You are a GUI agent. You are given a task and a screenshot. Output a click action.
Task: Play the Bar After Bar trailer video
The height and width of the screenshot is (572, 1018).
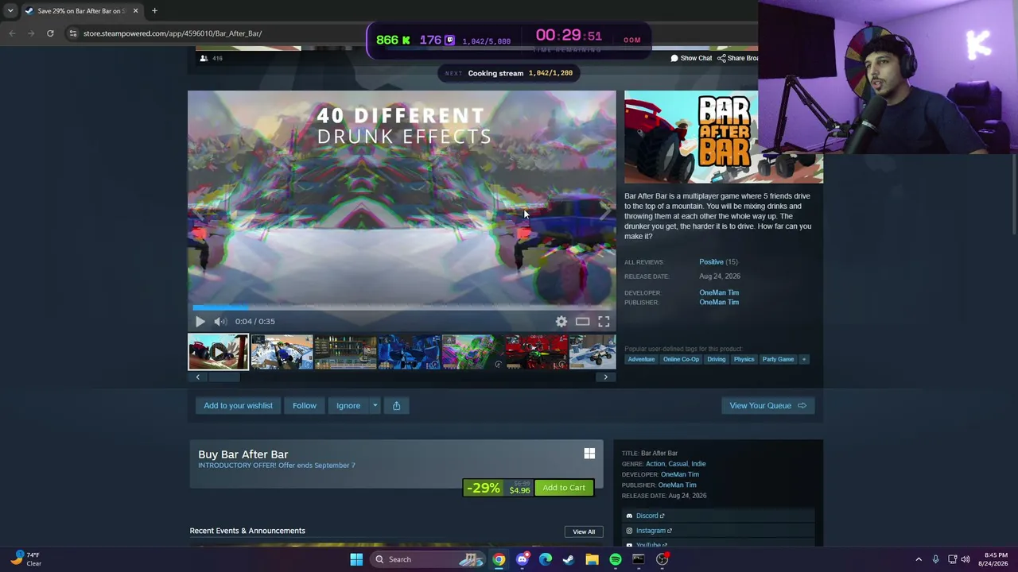(200, 322)
